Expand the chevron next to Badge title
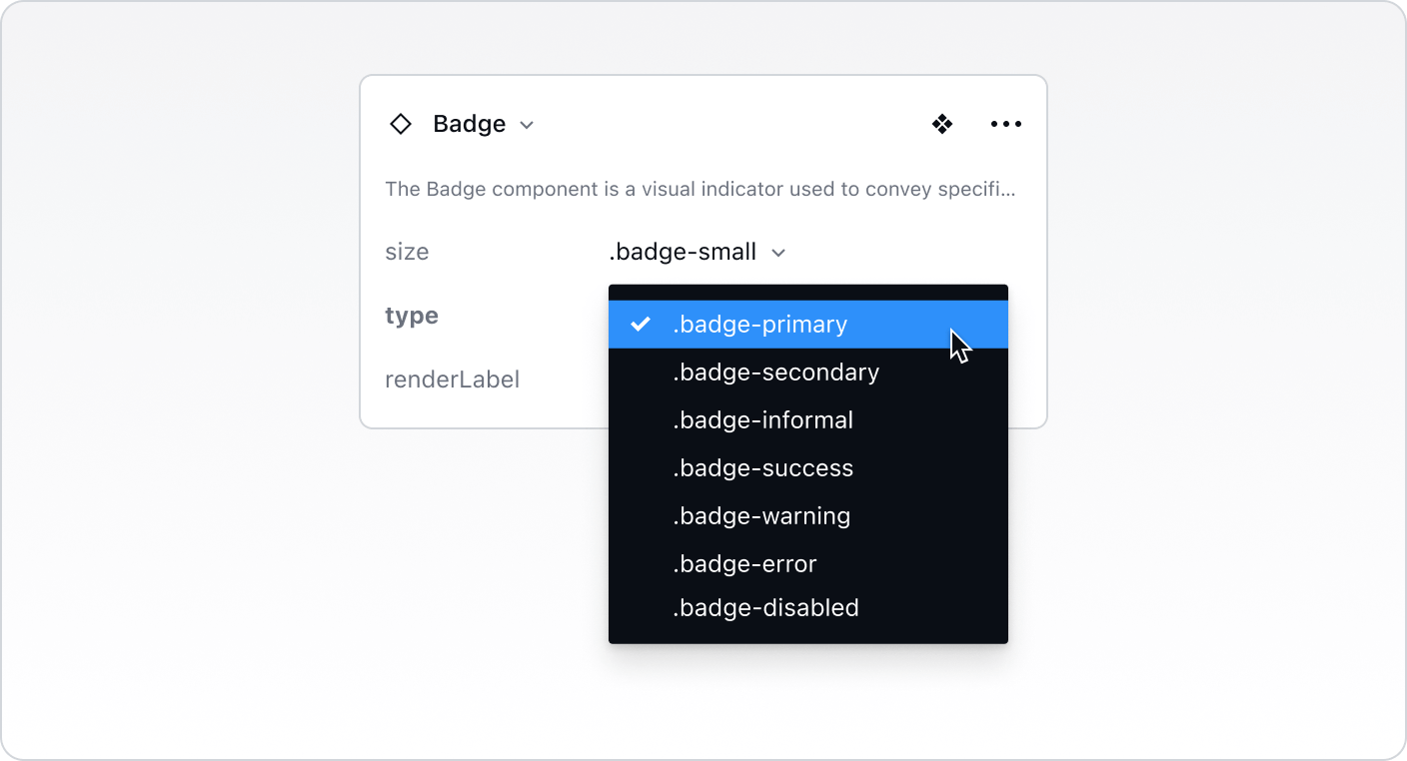Screen dimensions: 1407x761 point(527,125)
